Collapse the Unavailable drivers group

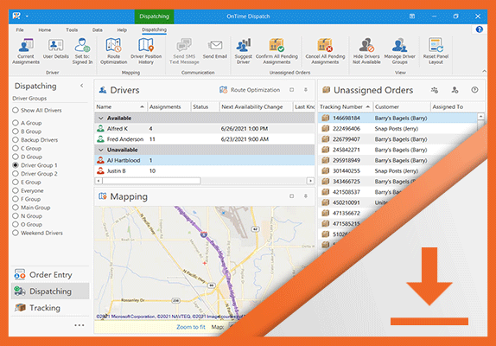(x=101, y=150)
